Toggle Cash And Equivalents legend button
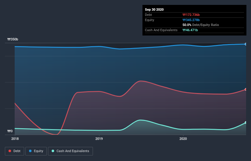Viewport: 251px width, 161px height. [x=70, y=151]
